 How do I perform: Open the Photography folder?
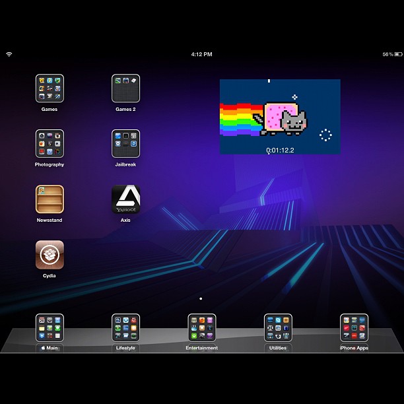tap(50, 143)
